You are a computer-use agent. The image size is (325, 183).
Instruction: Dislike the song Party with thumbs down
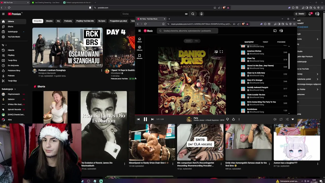[227, 119]
